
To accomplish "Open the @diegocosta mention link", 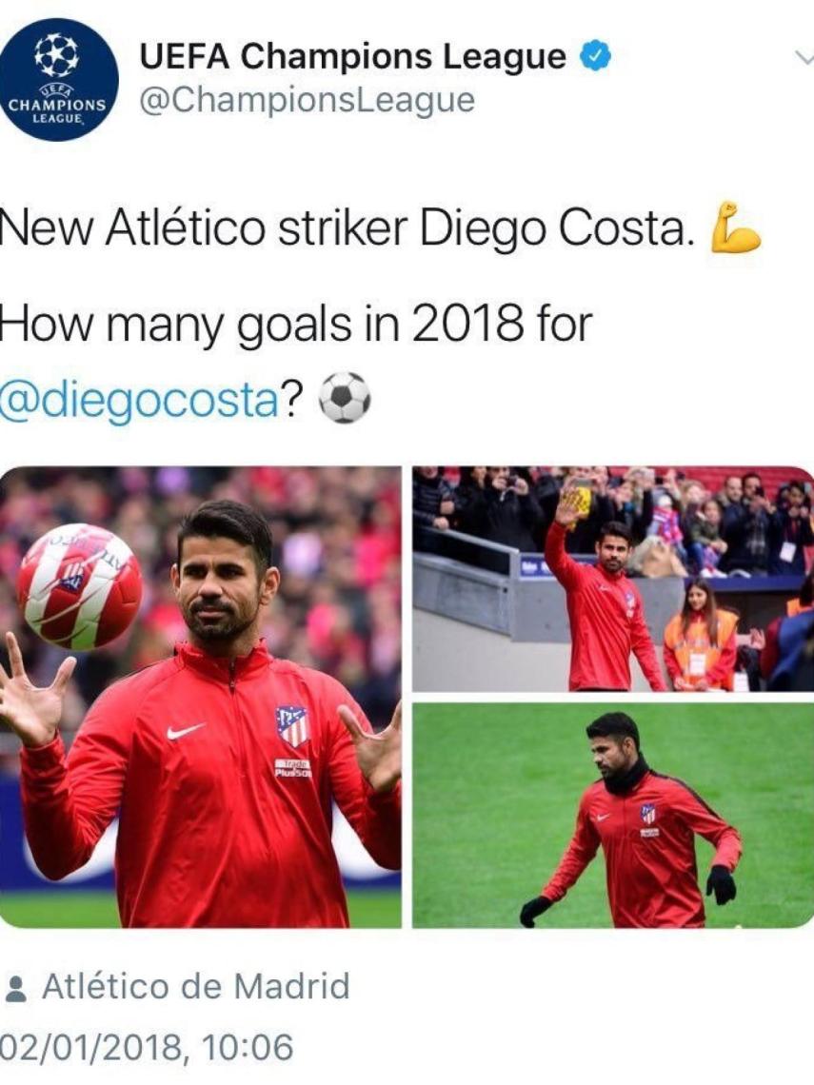I will [x=139, y=401].
